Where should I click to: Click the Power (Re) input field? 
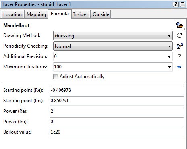click(x=117, y=111)
